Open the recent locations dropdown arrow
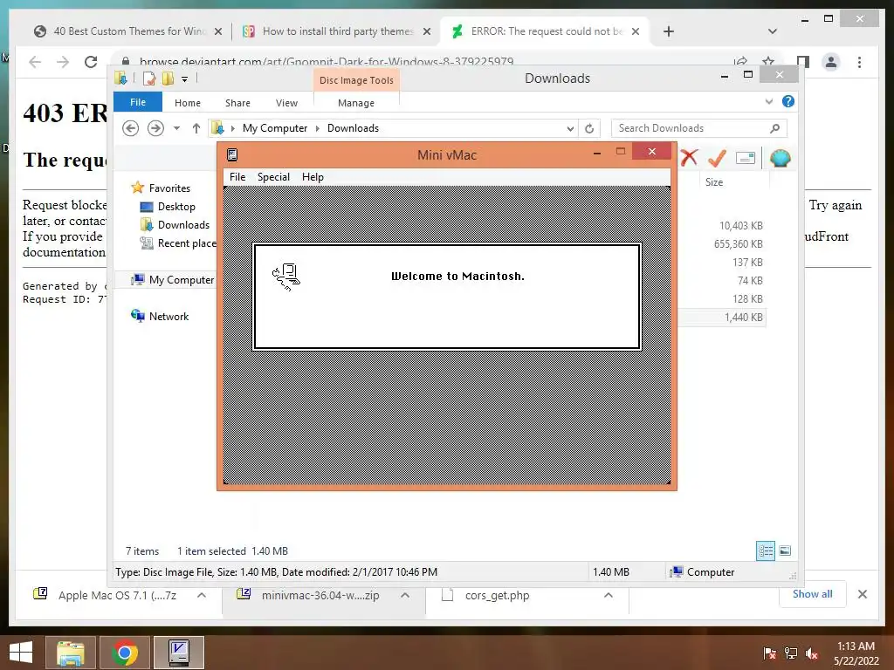 (176, 128)
